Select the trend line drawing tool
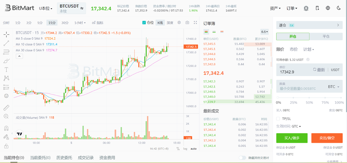This screenshot has width=347, height=163. coord(6,43)
